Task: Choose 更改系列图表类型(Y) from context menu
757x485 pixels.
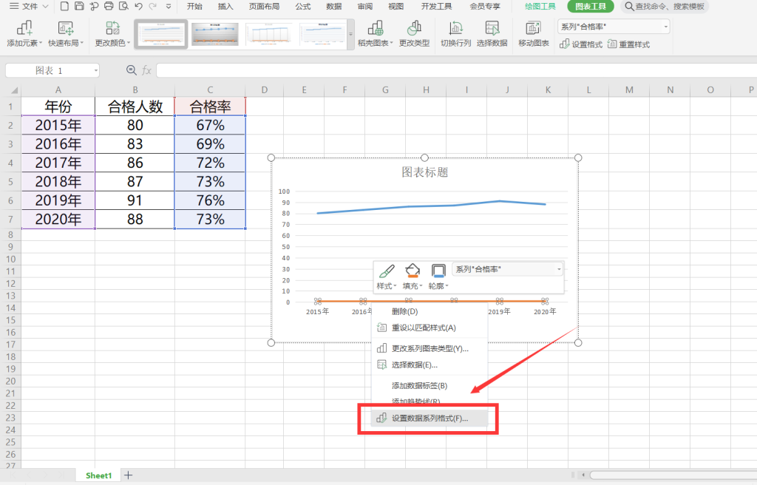Action: click(430, 348)
